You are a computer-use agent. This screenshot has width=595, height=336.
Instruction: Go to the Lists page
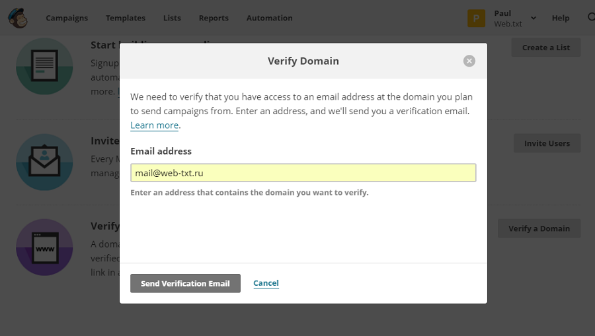click(x=172, y=18)
